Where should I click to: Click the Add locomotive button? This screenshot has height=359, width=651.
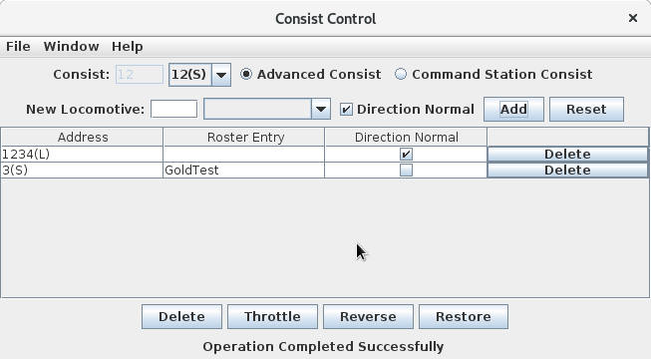coord(513,110)
